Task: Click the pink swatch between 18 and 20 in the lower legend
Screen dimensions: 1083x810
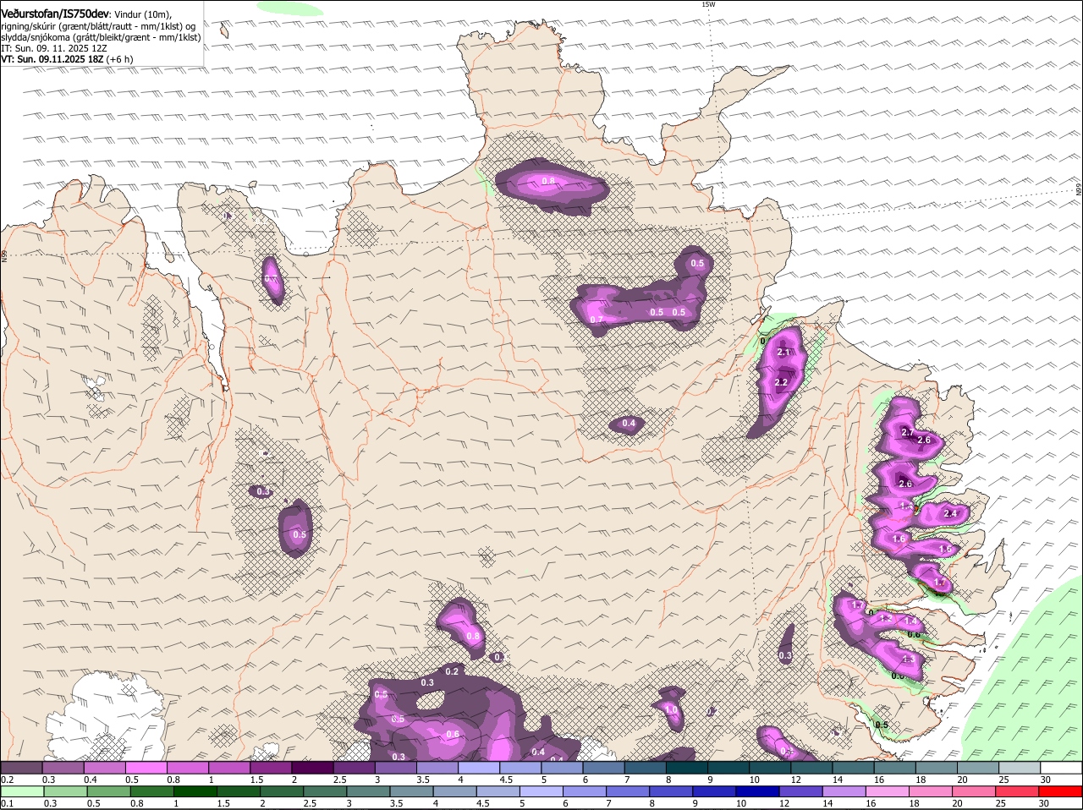Action: 932,791
